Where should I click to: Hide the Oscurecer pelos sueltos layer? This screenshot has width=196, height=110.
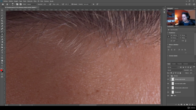pyautogui.click(x=168, y=83)
